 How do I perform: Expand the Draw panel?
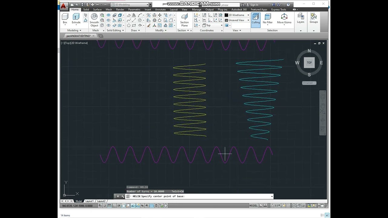[135, 30]
